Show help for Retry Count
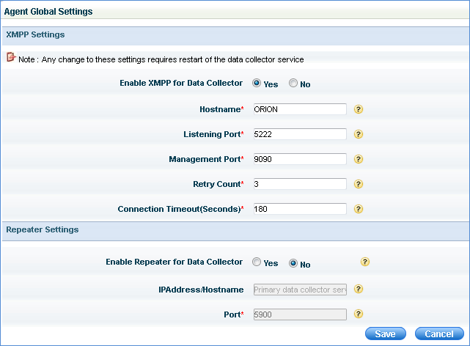This screenshot has width=470, height=346. click(359, 184)
